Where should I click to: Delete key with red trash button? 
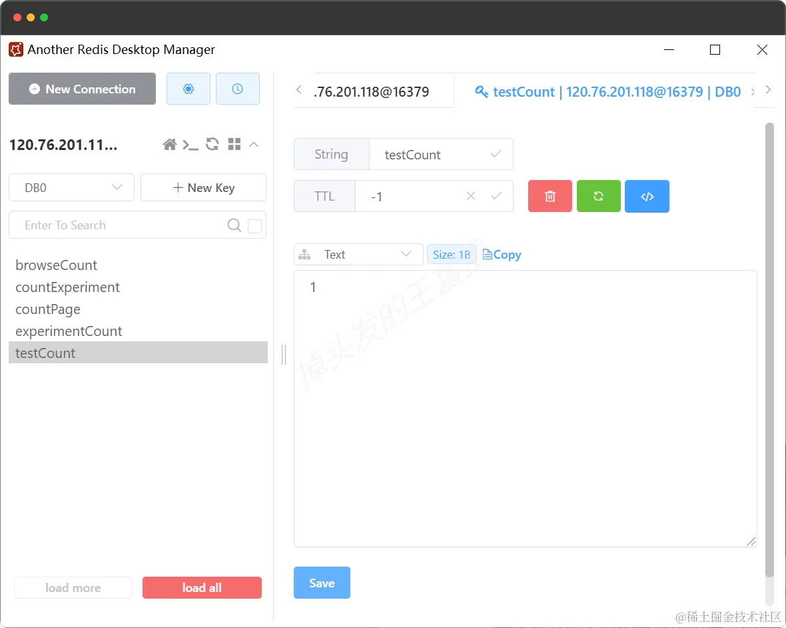tap(550, 196)
